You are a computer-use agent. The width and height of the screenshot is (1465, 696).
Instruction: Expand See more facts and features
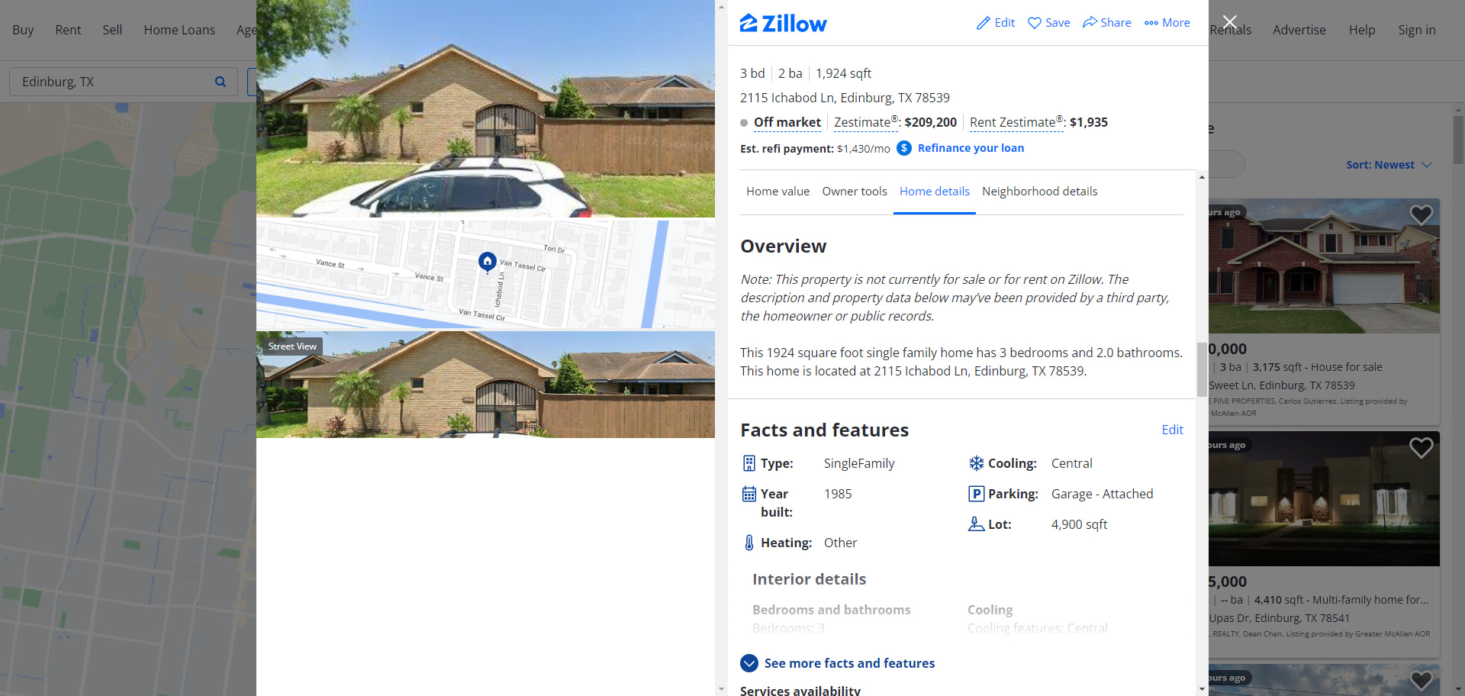click(838, 663)
